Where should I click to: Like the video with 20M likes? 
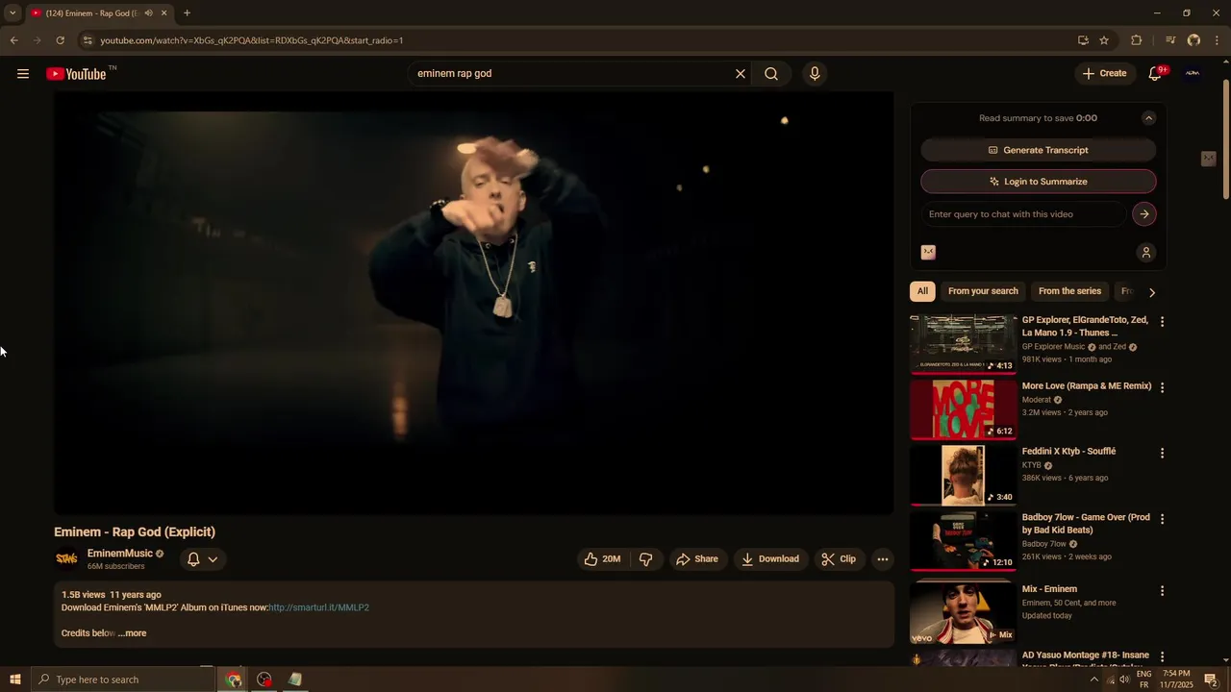tap(602, 558)
